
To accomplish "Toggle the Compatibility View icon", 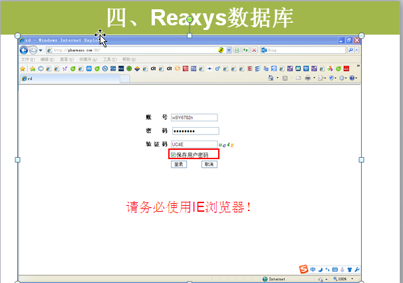I will click(x=237, y=50).
